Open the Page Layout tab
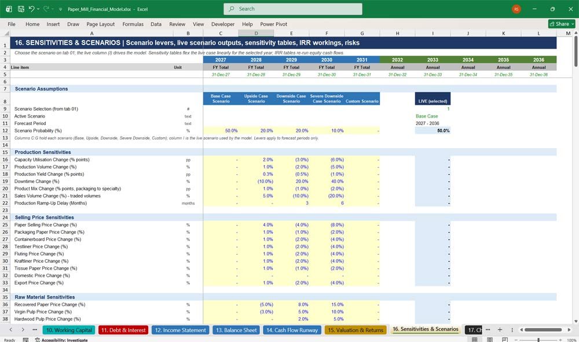 (x=100, y=24)
